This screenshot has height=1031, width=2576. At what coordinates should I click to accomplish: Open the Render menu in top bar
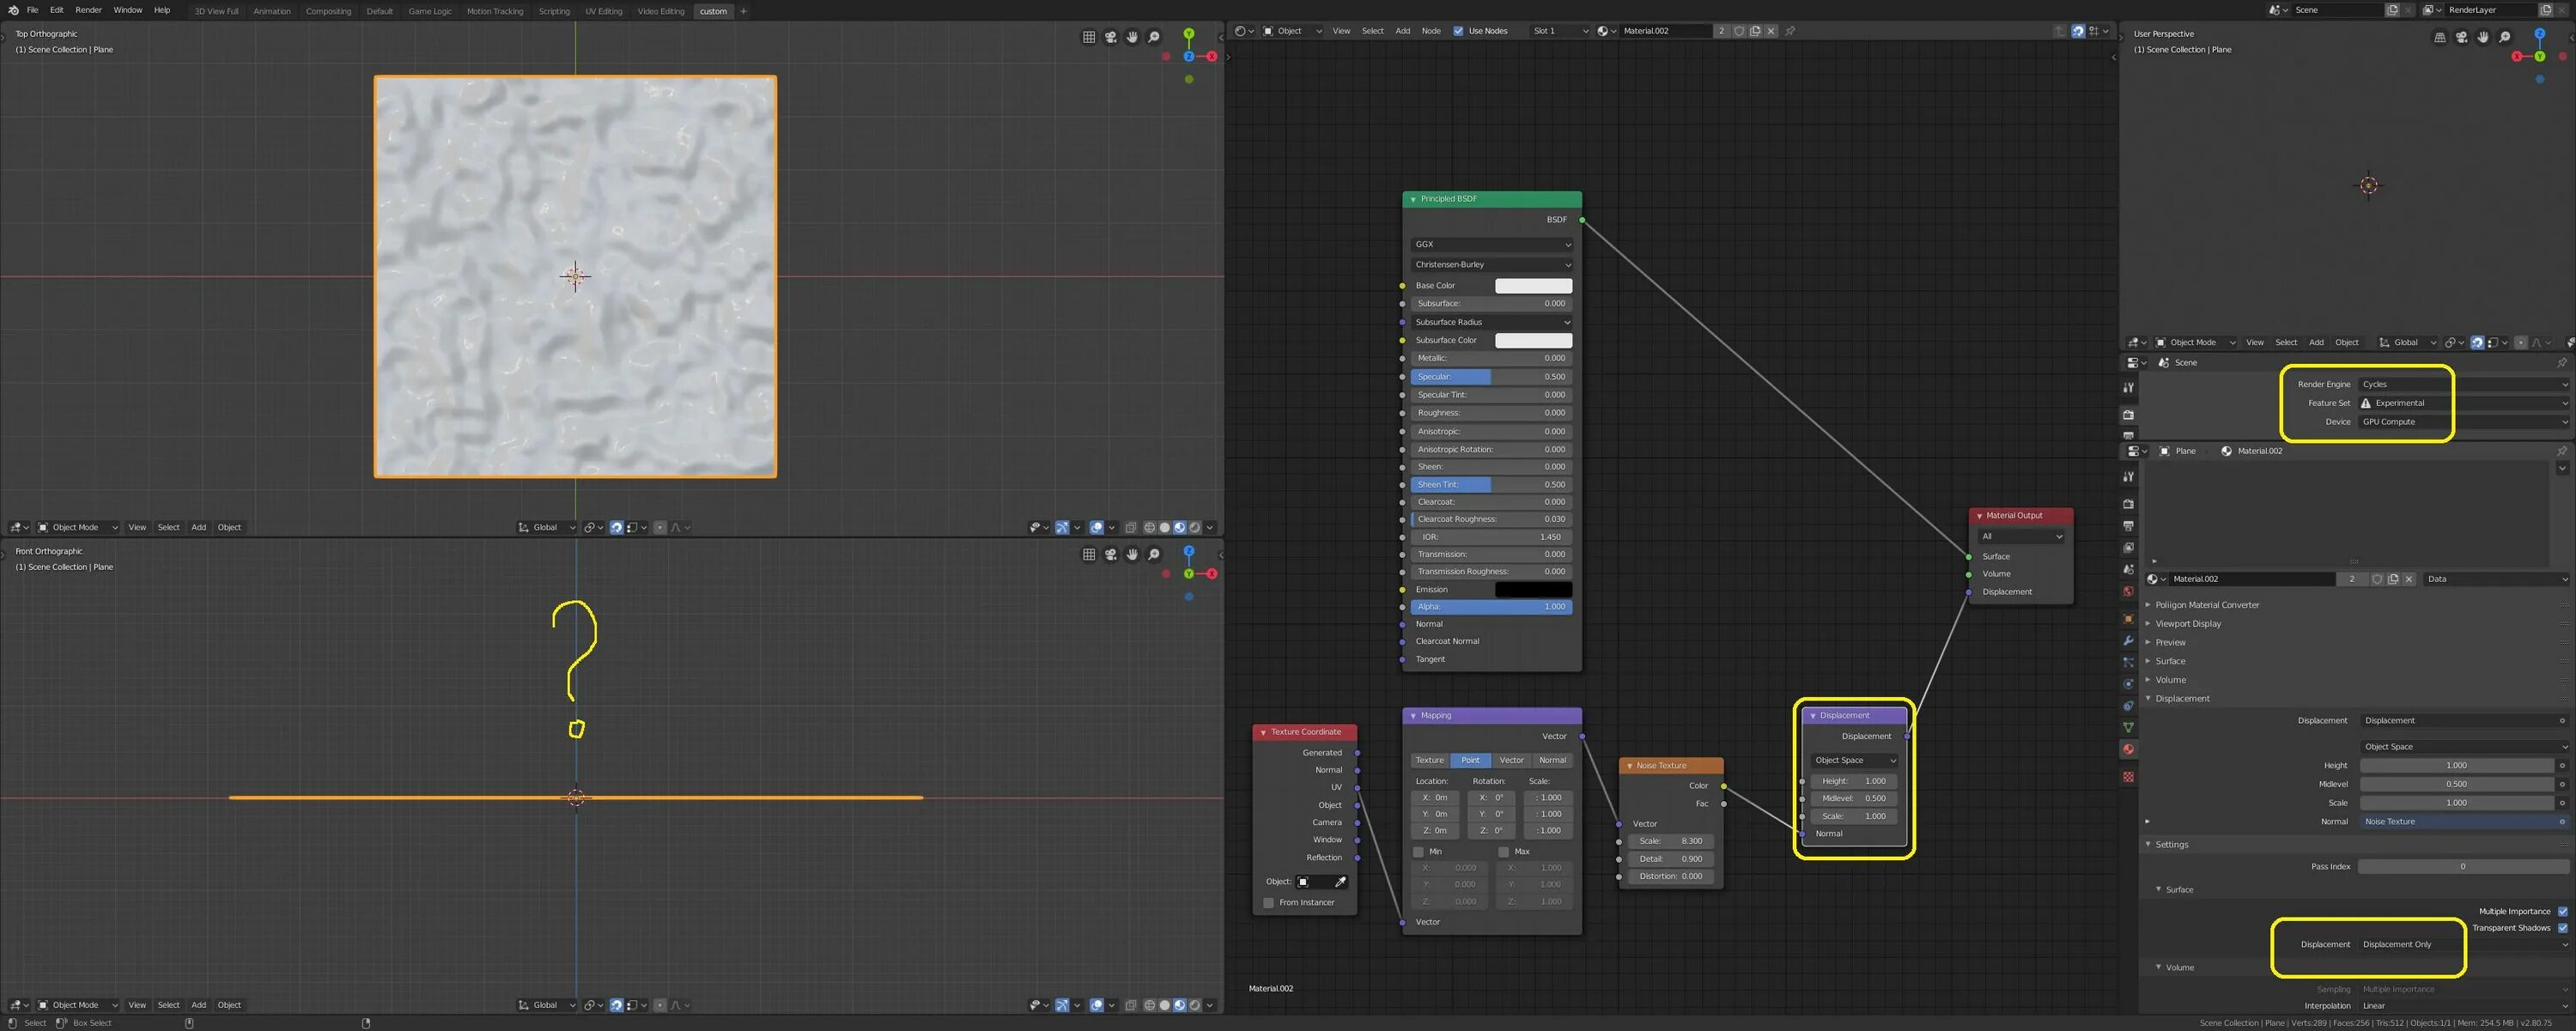[x=88, y=10]
